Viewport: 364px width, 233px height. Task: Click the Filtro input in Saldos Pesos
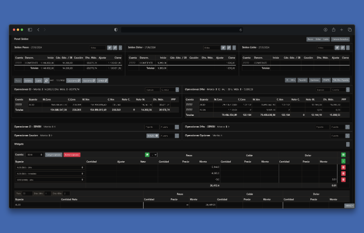[98, 48]
